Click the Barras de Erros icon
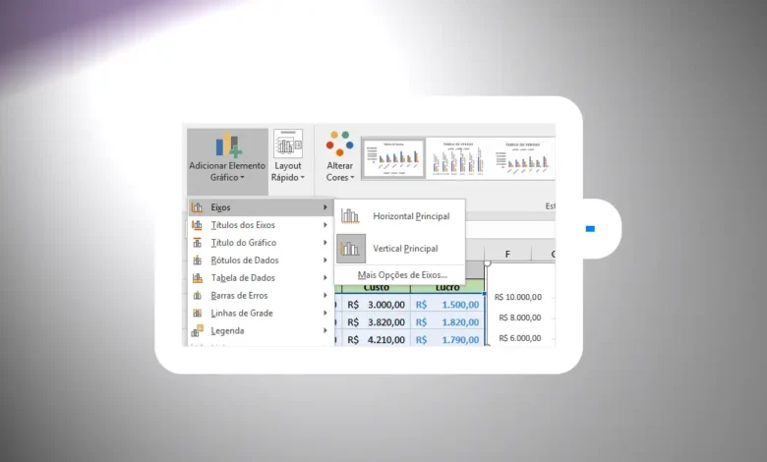Image resolution: width=767 pixels, height=462 pixels. [198, 296]
